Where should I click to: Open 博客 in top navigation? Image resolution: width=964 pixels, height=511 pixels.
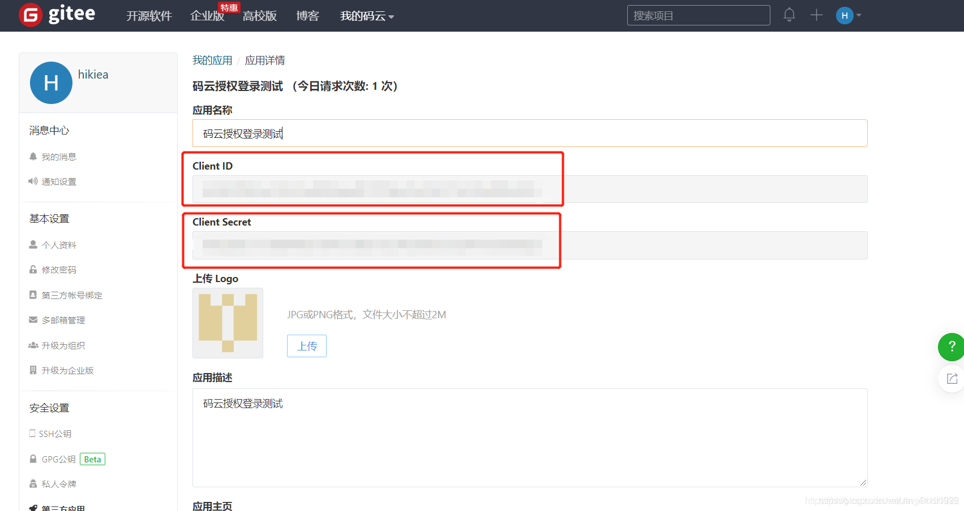click(x=307, y=16)
